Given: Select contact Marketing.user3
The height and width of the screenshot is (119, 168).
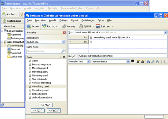Looking at the screenshot, I should (46, 76).
